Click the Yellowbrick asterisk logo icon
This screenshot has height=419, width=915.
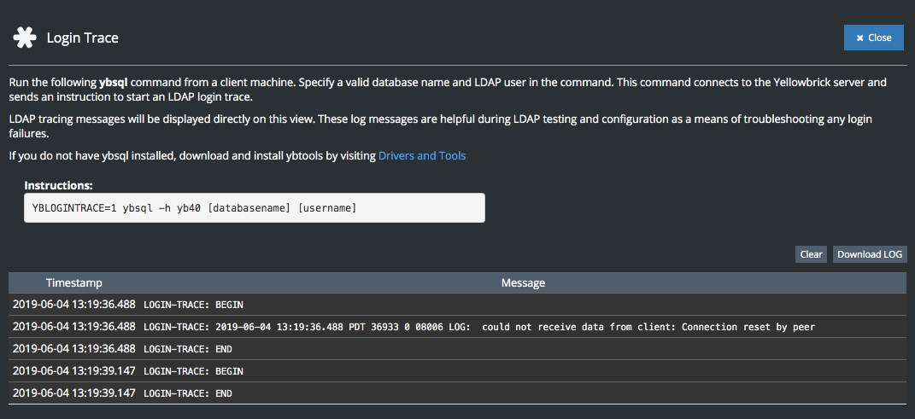pos(25,38)
